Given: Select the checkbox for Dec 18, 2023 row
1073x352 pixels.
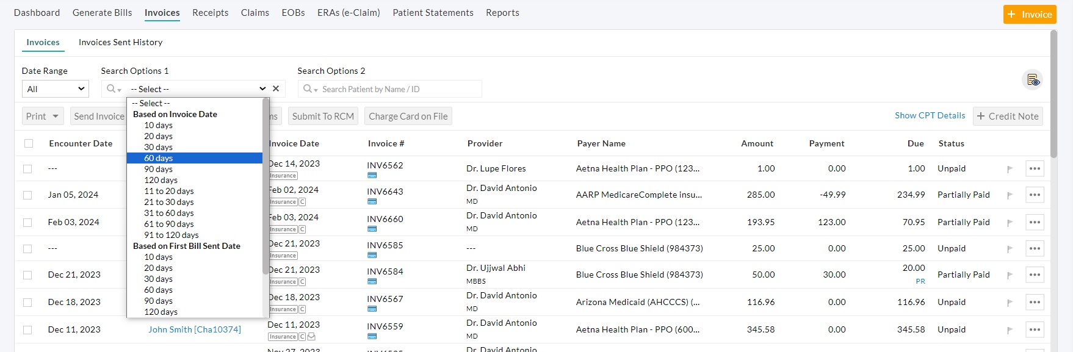Looking at the screenshot, I should pos(27,303).
